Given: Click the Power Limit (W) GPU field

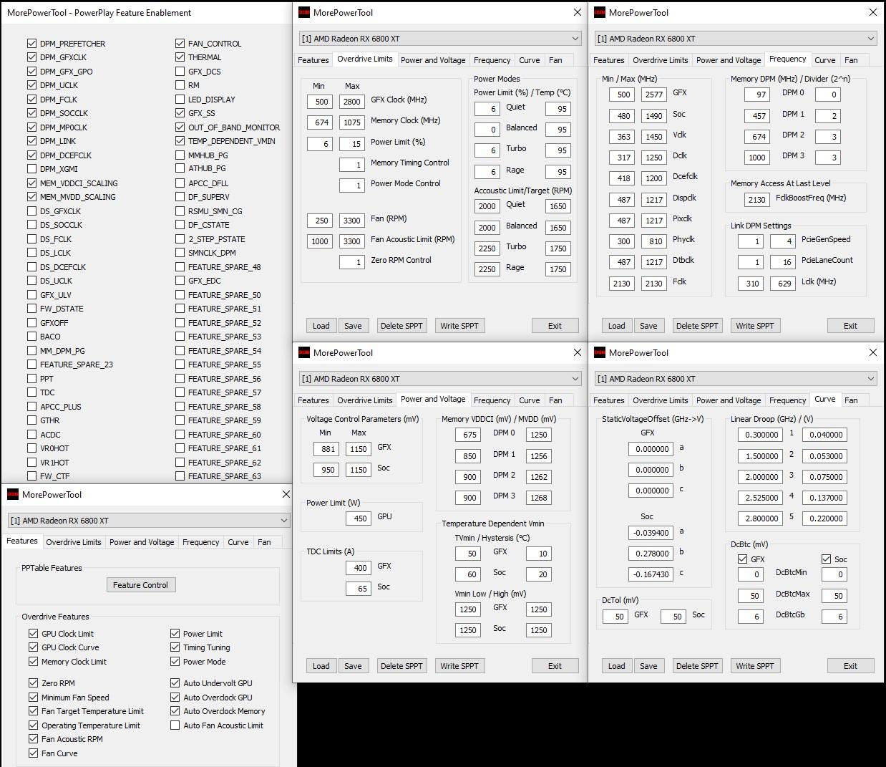Looking at the screenshot, I should (359, 518).
